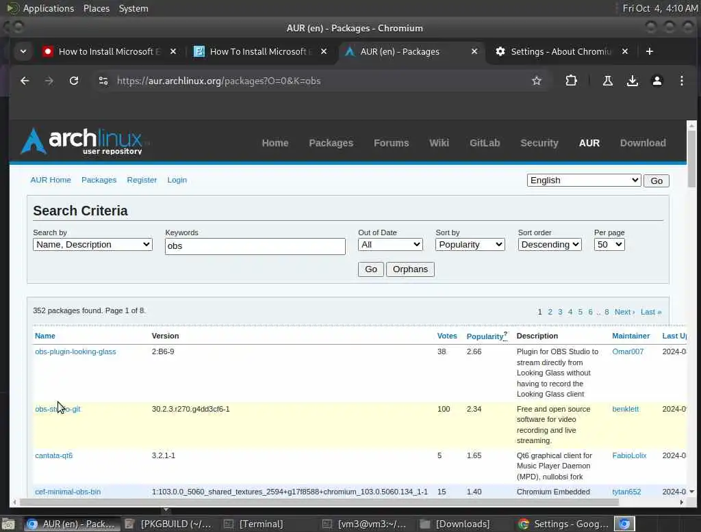
Task: Click the Orphans button
Action: tap(410, 269)
